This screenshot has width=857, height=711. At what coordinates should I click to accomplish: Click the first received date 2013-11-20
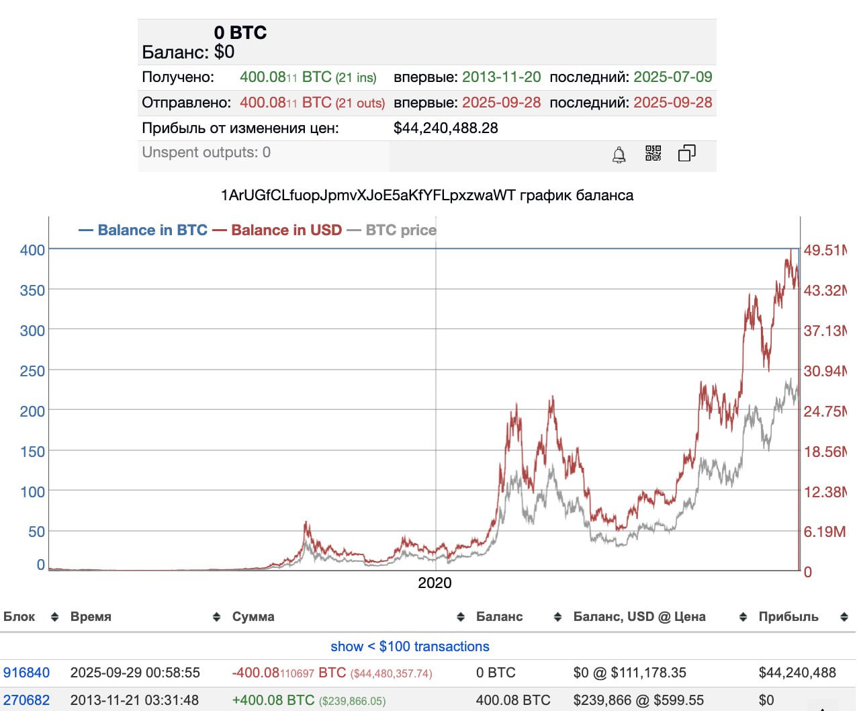(x=501, y=77)
